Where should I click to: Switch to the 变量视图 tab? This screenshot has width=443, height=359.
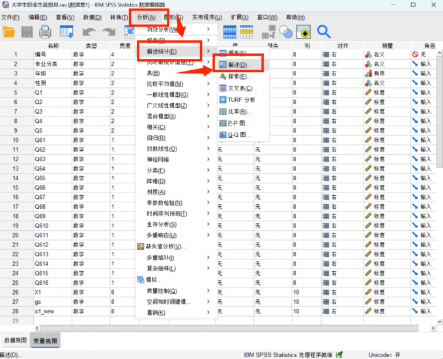pos(44,340)
